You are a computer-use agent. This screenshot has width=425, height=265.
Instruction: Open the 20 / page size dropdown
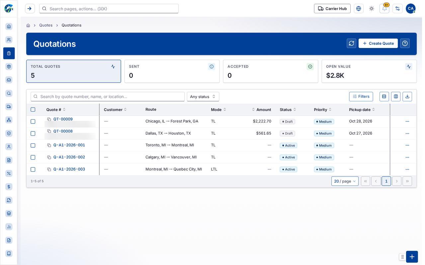click(345, 181)
